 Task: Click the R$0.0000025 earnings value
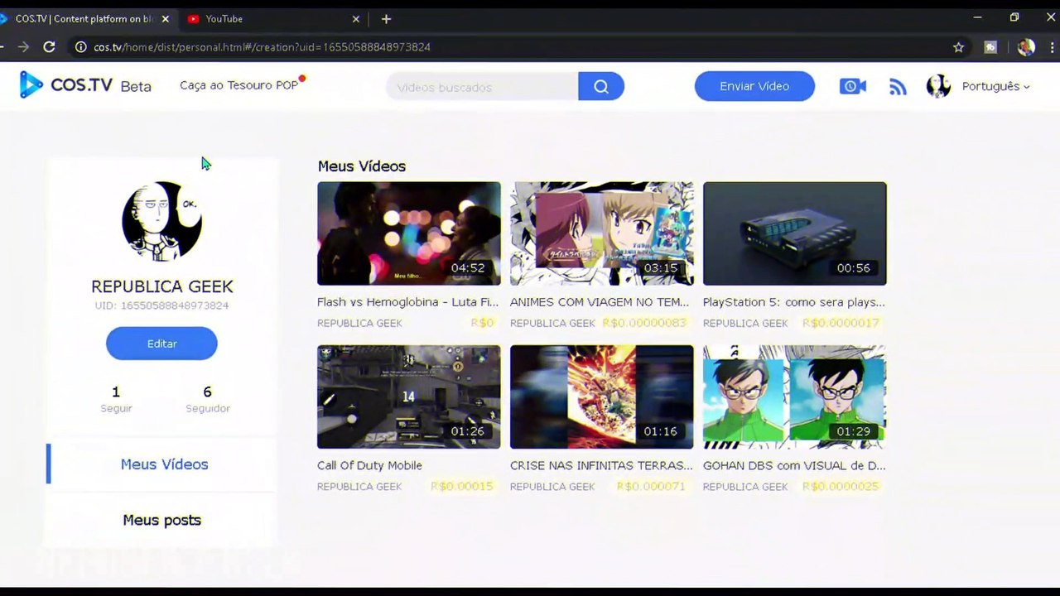[x=841, y=486]
